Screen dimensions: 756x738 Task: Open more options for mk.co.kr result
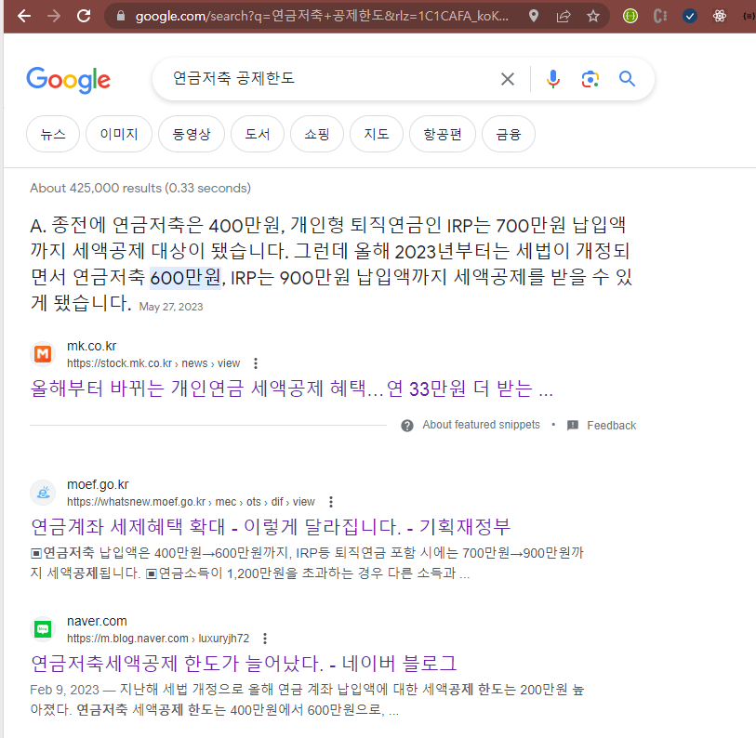click(x=256, y=363)
